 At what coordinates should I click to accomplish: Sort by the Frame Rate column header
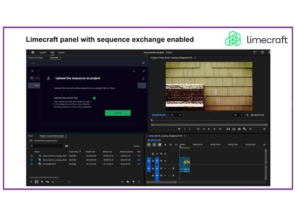pos(74,152)
